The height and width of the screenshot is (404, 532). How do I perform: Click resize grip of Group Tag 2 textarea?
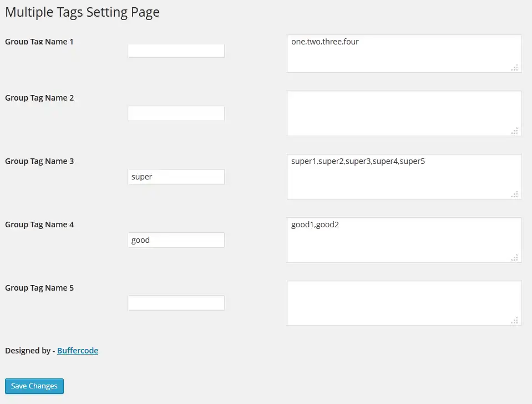(x=515, y=131)
